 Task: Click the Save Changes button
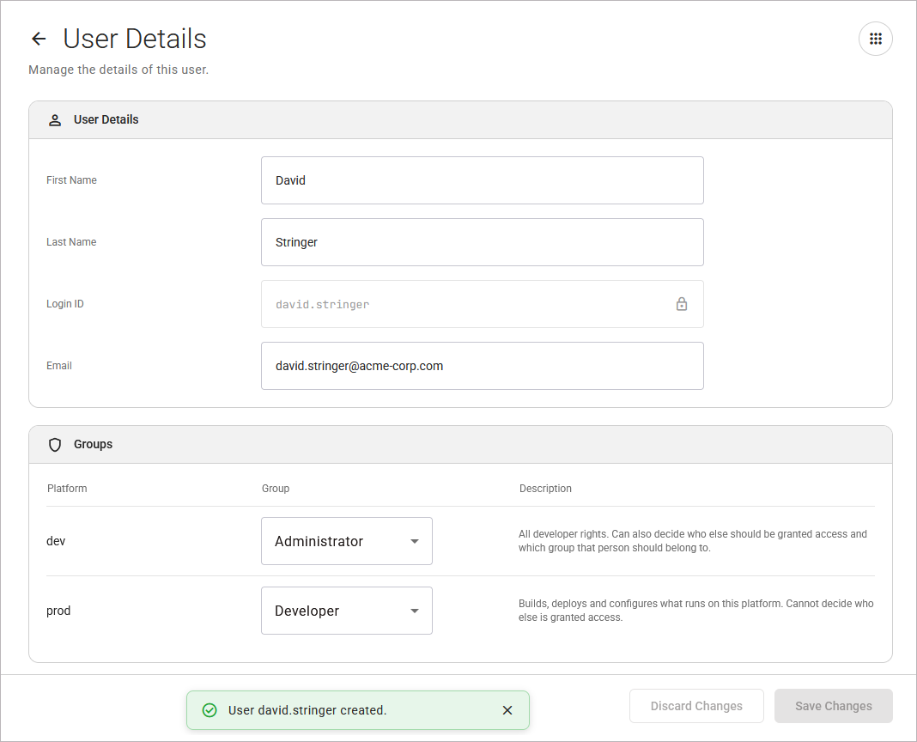[x=834, y=706]
